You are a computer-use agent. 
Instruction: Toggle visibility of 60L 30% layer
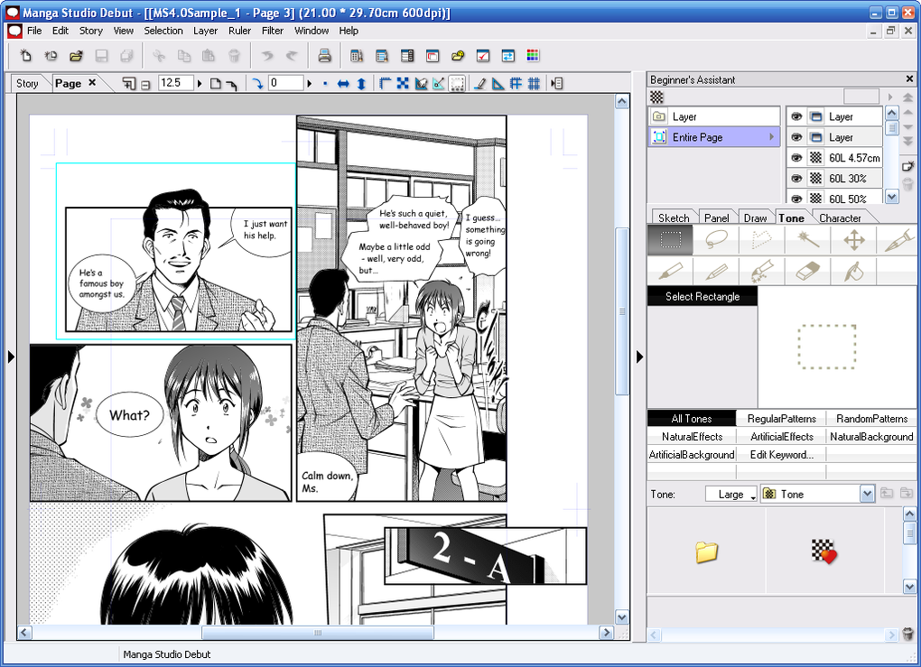point(796,179)
